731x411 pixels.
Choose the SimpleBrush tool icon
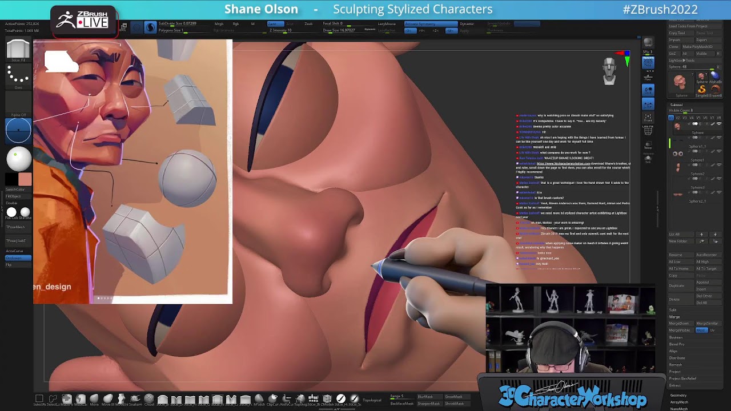coord(702,90)
